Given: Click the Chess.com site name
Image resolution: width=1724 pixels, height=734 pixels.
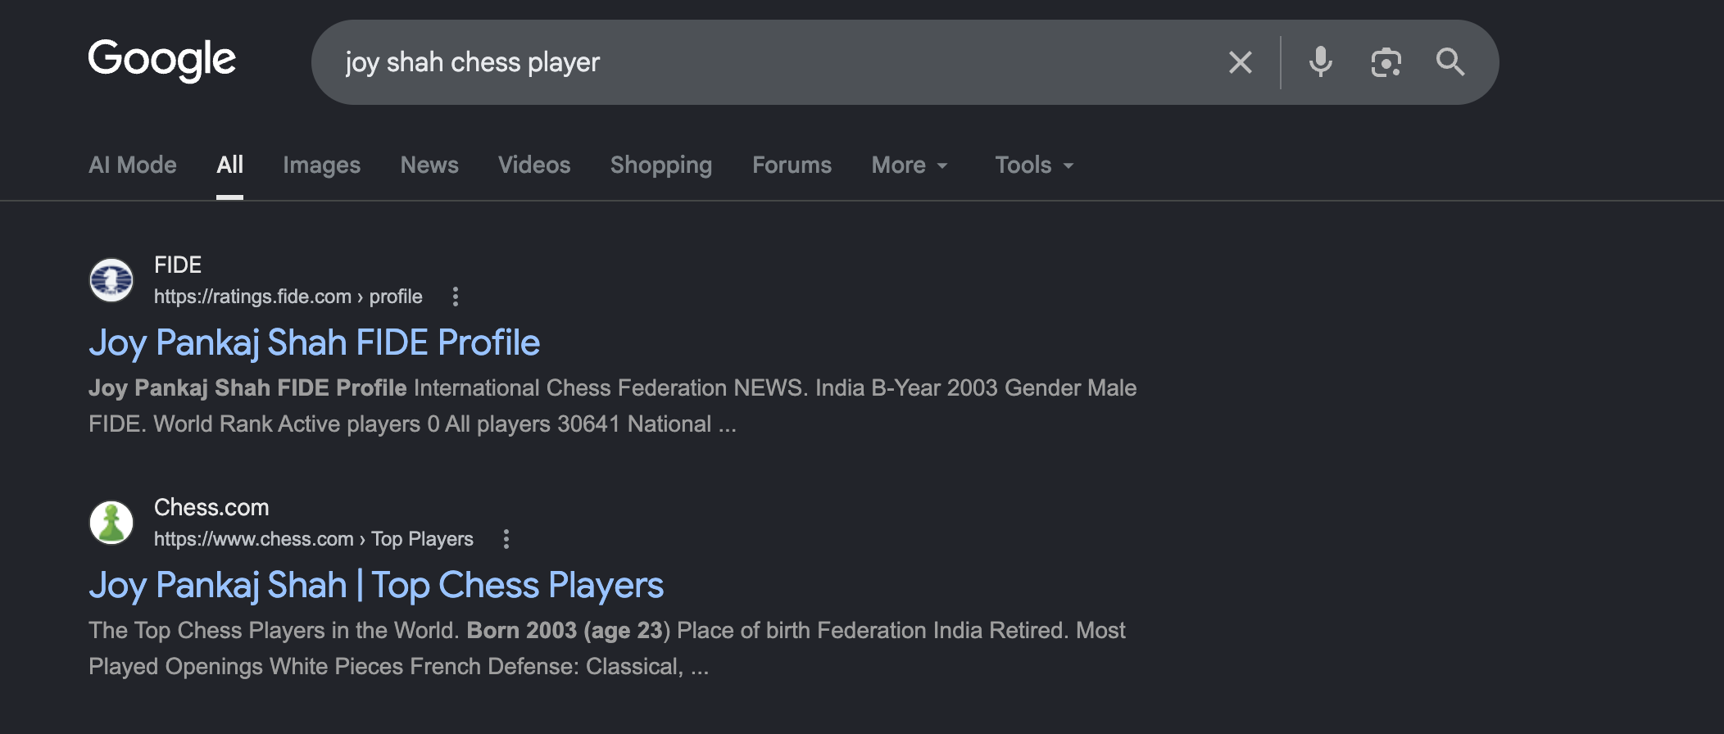Looking at the screenshot, I should (x=211, y=508).
